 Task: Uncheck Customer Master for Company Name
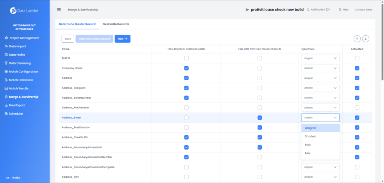186,68
